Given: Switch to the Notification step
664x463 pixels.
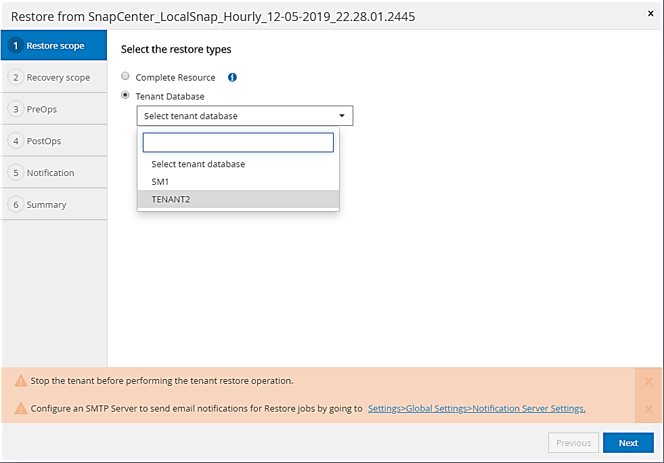Looking at the screenshot, I should point(53,173).
